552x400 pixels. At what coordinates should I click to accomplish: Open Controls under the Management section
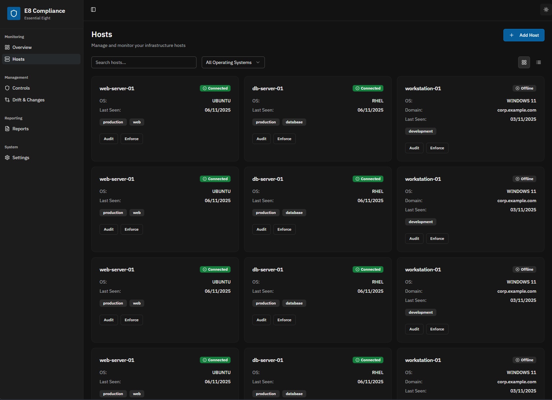(21, 88)
